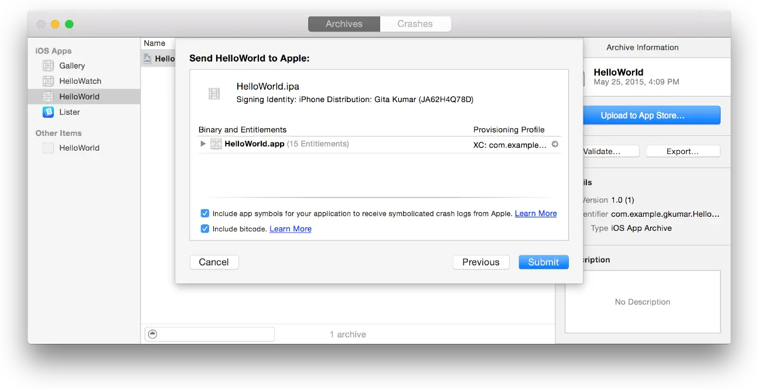
Task: Click the archive file icon in Name column
Action: point(148,59)
